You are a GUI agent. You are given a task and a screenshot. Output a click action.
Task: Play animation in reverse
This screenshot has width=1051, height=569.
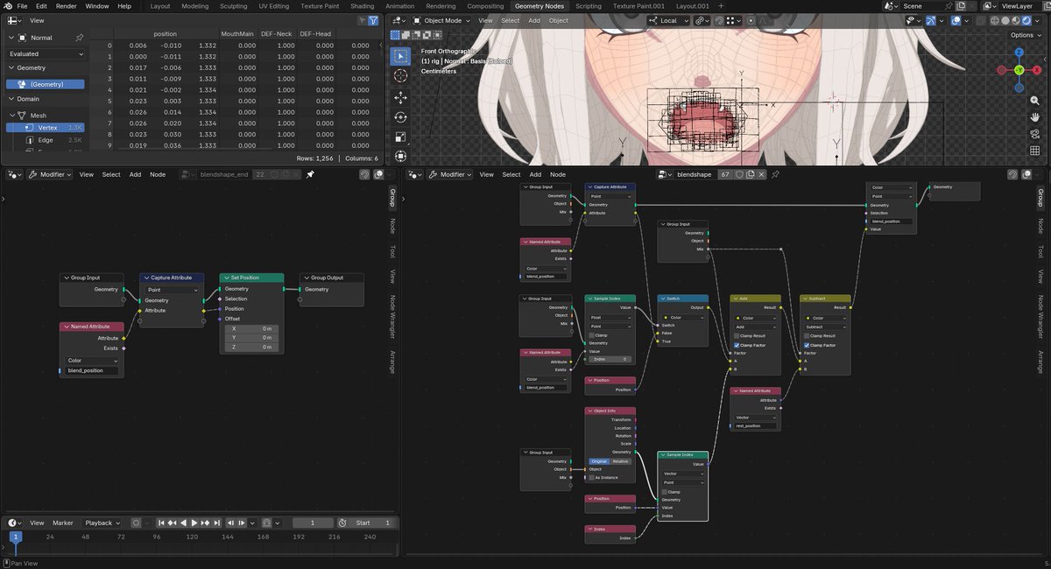pyautogui.click(x=183, y=523)
